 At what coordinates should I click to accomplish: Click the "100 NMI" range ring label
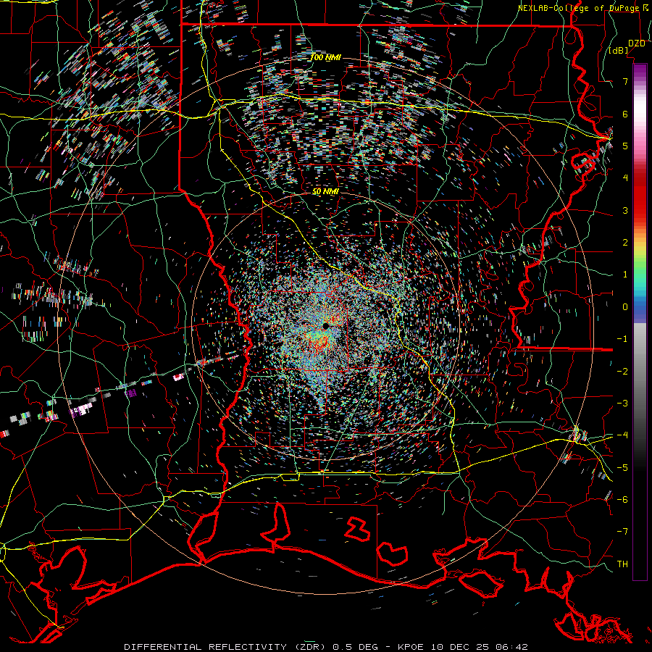tap(325, 57)
